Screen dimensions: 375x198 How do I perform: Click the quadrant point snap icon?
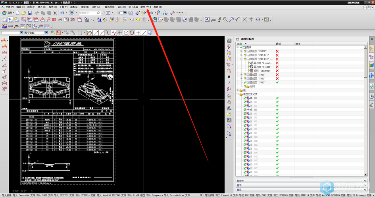(x=132, y=33)
